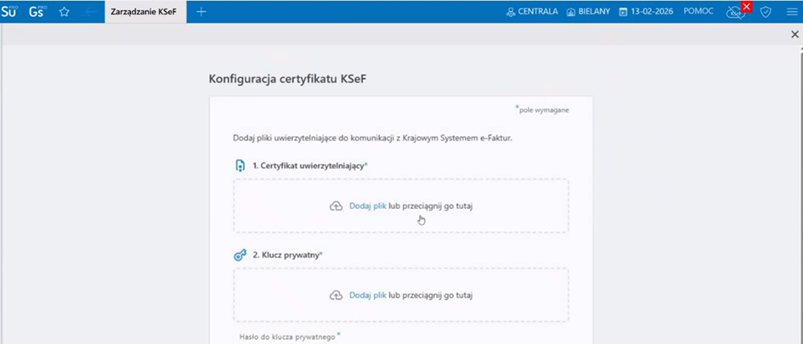Click the private key icon
The height and width of the screenshot is (344, 803).
tap(240, 254)
